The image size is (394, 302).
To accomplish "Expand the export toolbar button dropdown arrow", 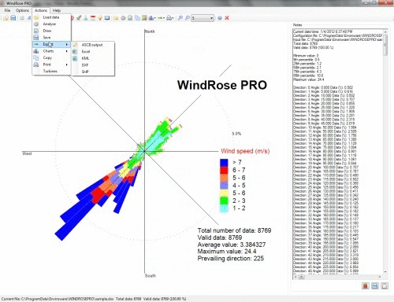I will (164, 18).
